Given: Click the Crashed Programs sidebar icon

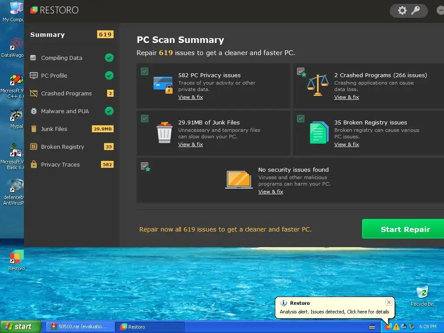Looking at the screenshot, I should [x=34, y=94].
